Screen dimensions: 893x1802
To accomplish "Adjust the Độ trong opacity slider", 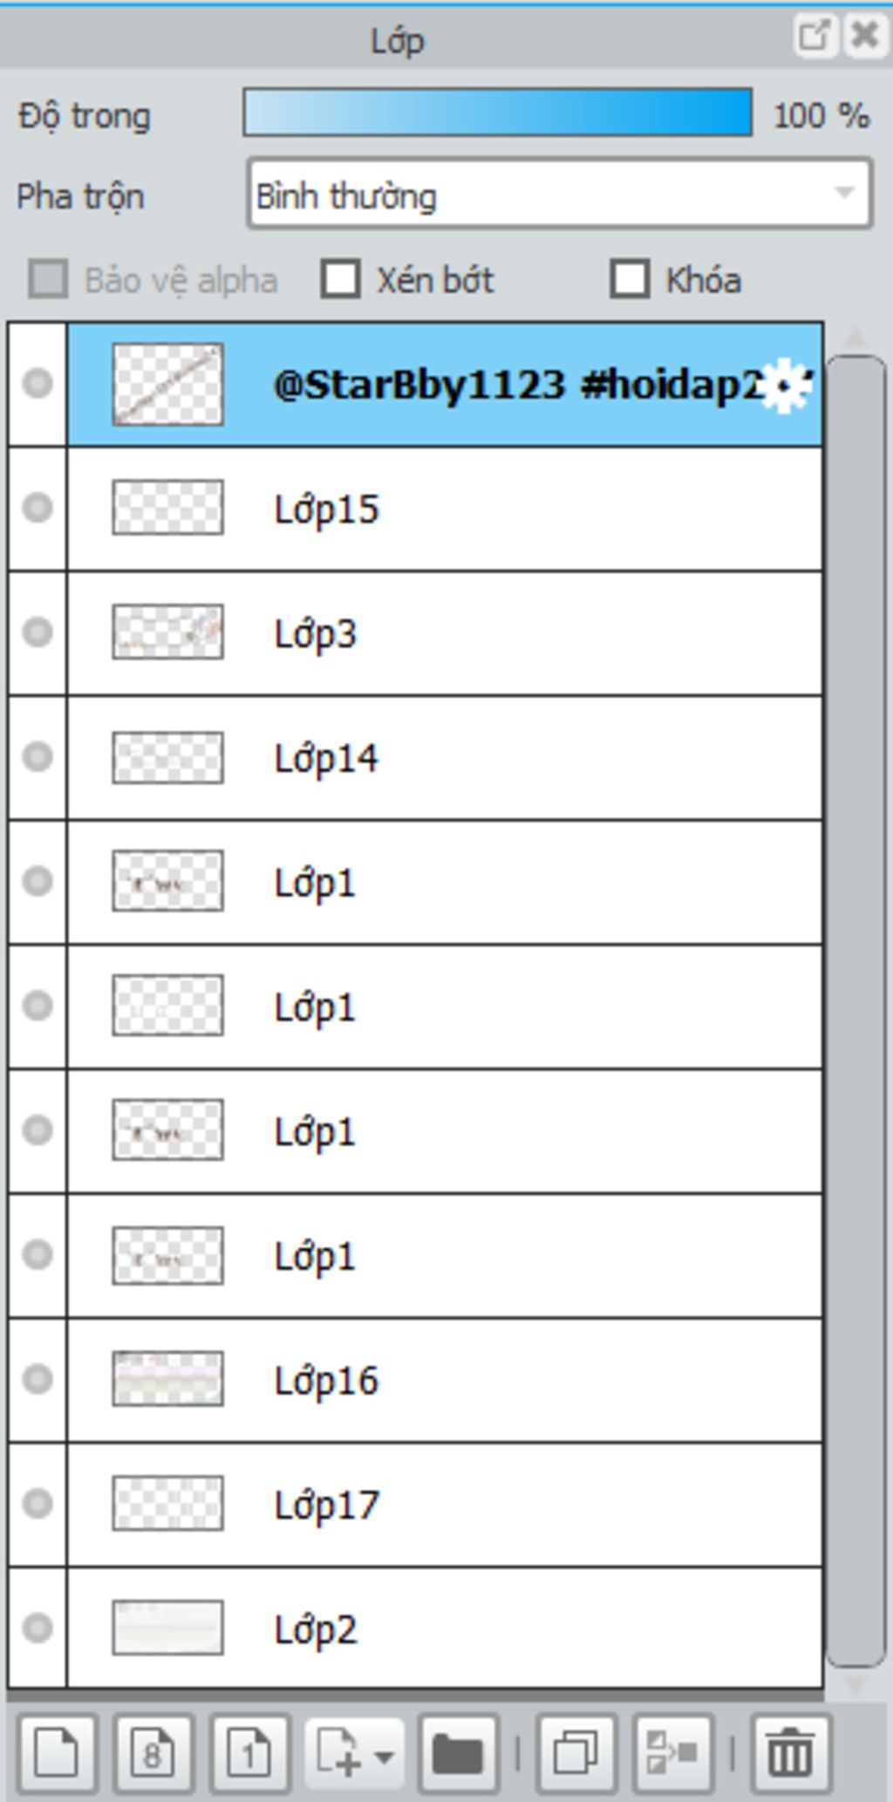I will coord(497,112).
